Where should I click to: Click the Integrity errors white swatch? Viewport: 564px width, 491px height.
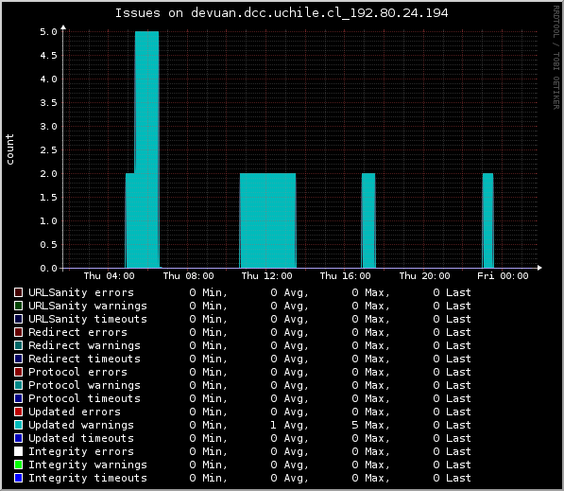click(18, 451)
